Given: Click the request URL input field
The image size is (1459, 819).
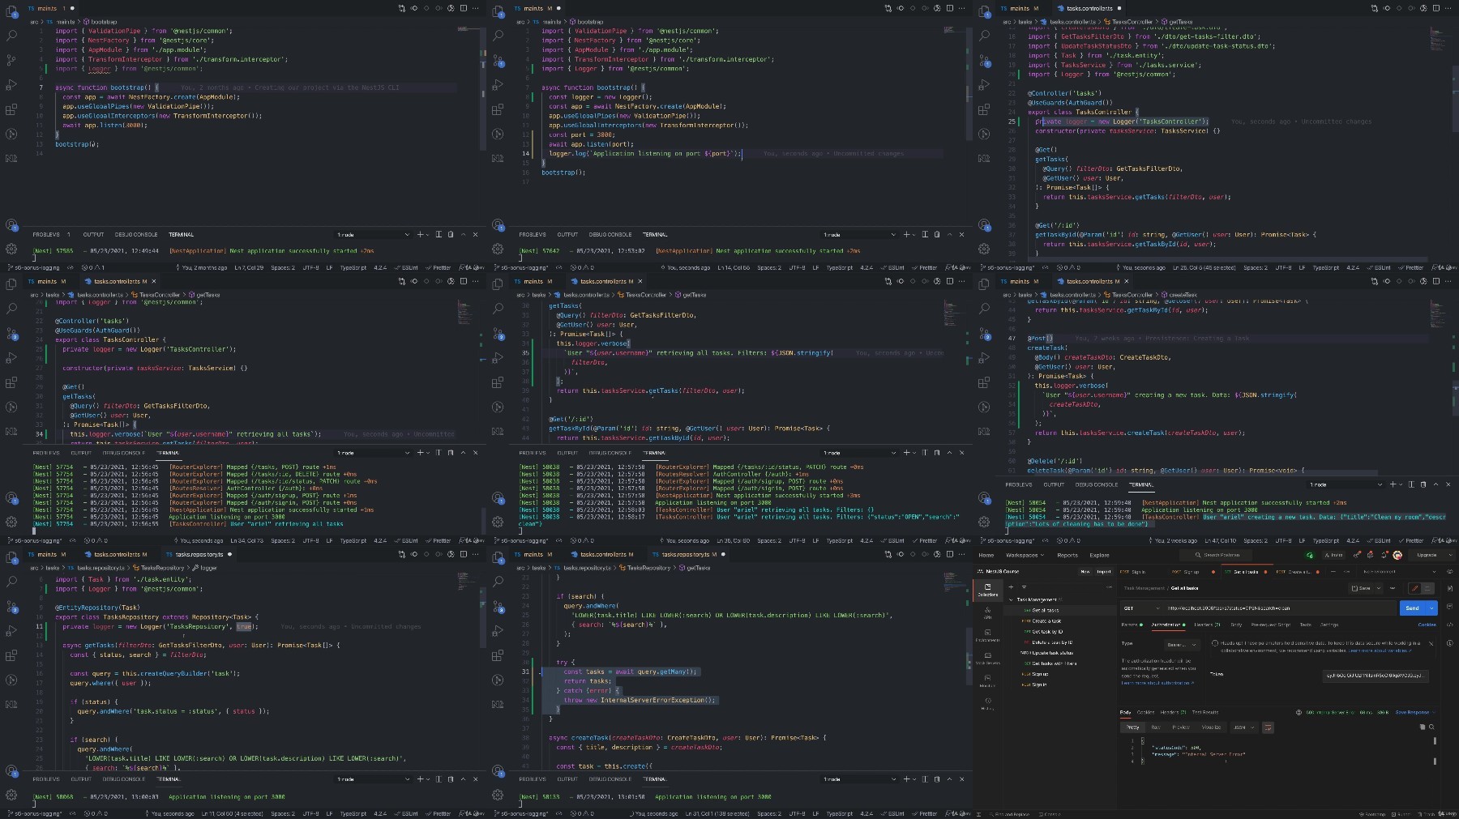Looking at the screenshot, I should click(1279, 608).
